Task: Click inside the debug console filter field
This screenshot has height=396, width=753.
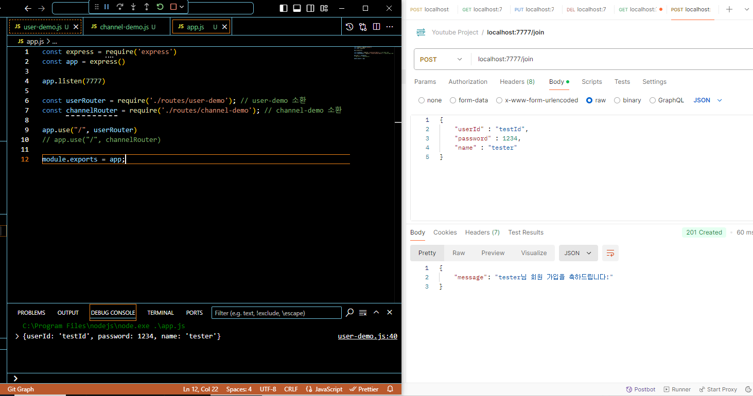Action: (x=276, y=313)
